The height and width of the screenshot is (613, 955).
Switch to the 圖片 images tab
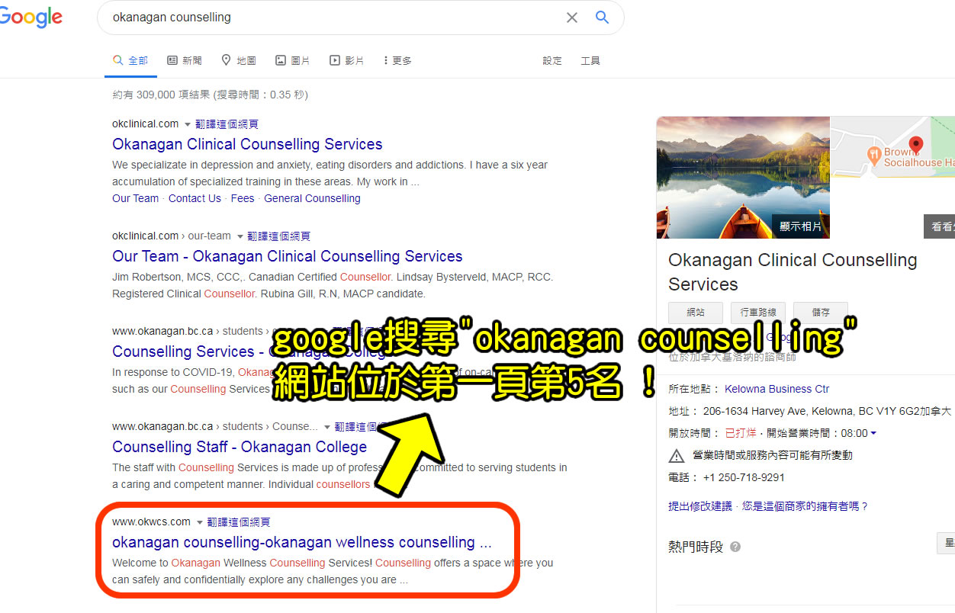point(293,60)
